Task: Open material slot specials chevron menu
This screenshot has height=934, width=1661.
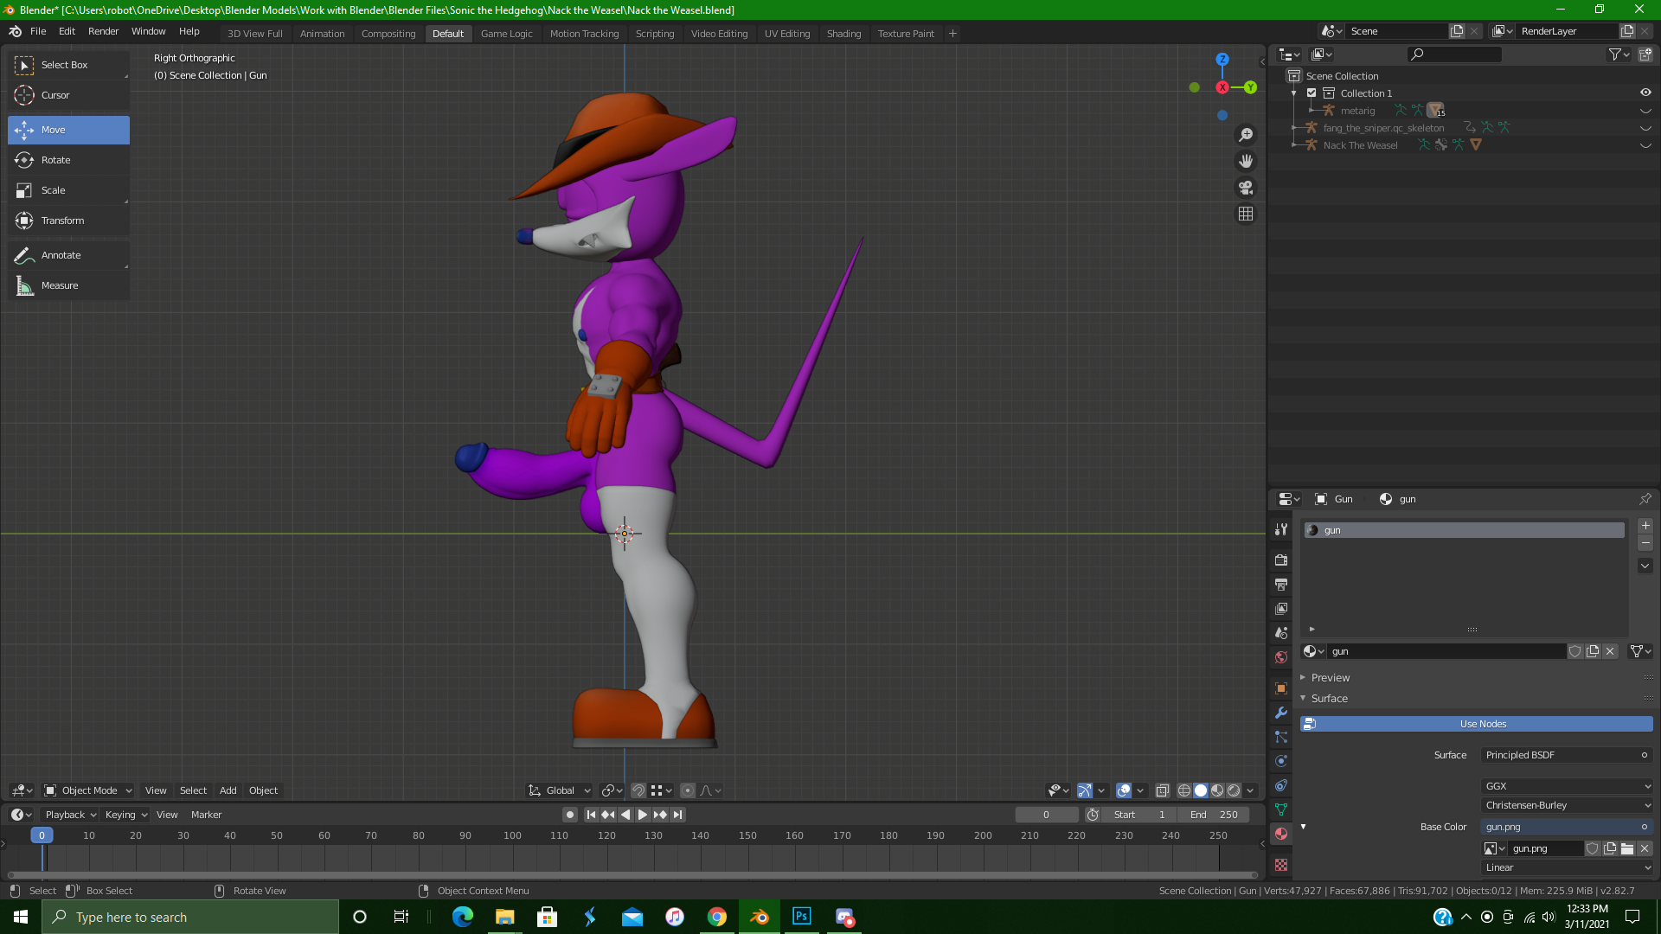Action: tap(1645, 566)
